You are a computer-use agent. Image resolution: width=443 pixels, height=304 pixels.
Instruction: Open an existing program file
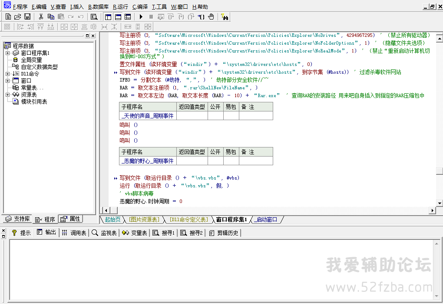[x=17, y=17]
